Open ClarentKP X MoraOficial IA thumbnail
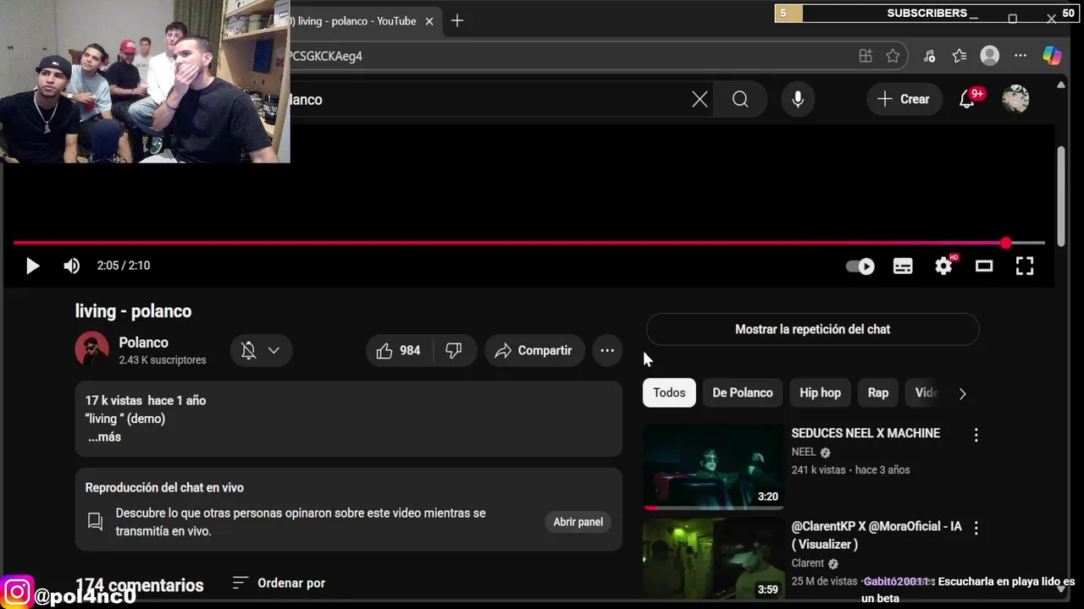Viewport: 1084px width, 609px height. click(714, 560)
